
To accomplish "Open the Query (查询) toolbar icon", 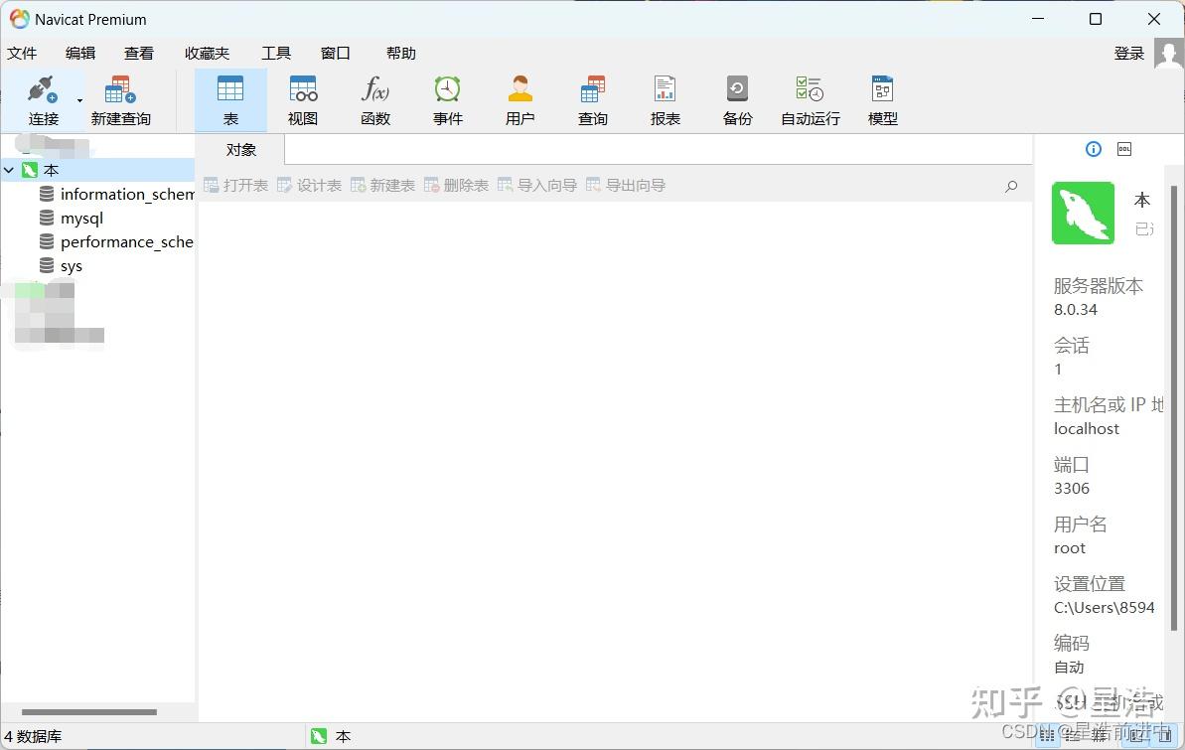I will click(592, 99).
